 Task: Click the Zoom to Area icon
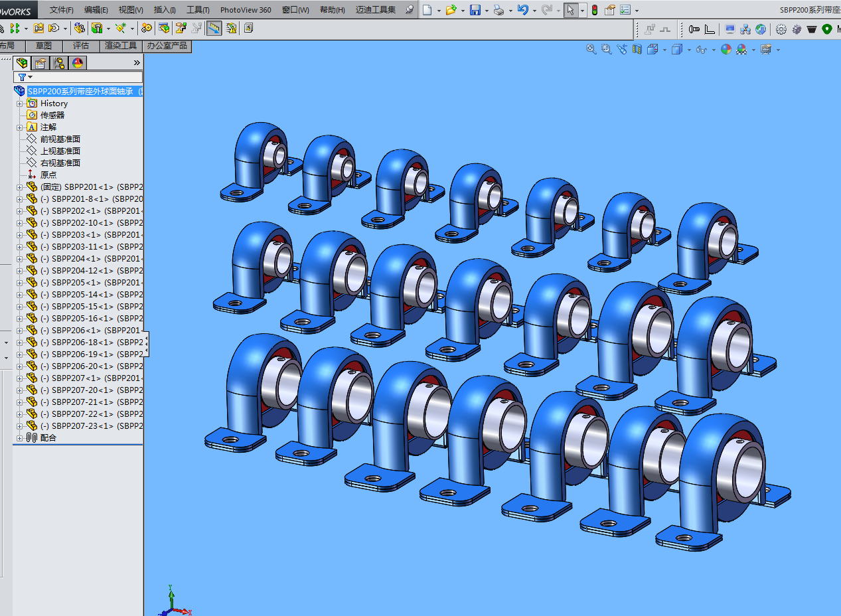[x=606, y=49]
